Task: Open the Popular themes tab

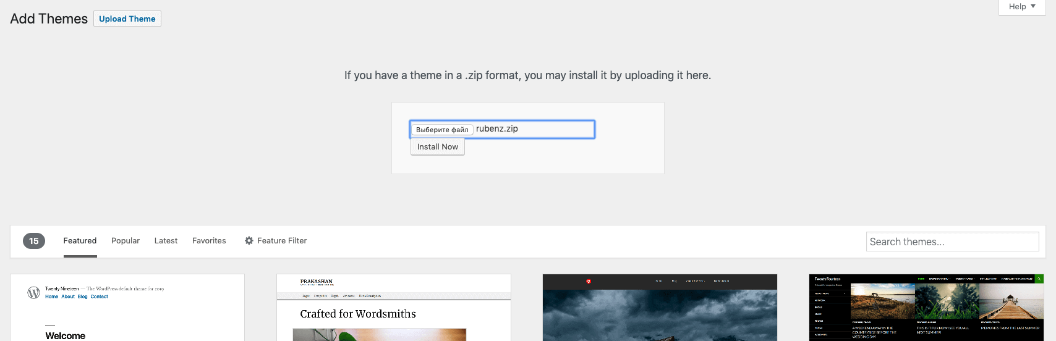Action: (x=126, y=241)
